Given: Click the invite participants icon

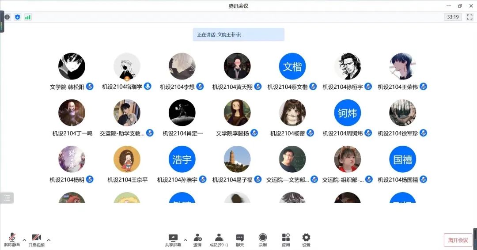Looking at the screenshot, I should [x=197, y=240].
